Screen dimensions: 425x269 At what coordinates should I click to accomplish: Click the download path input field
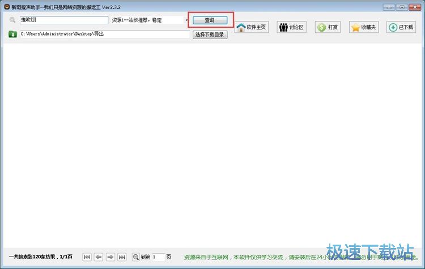click(x=105, y=34)
